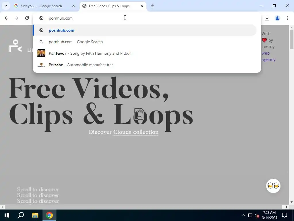
Task: Open the Chrome downloads icon
Action: [x=267, y=18]
